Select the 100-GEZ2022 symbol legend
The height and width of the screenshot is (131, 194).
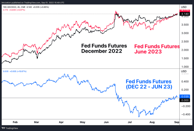pos(26,7)
